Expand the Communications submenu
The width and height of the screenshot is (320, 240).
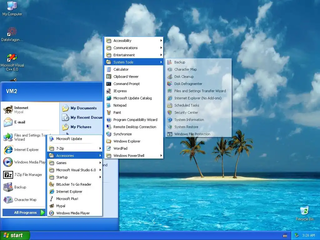134,48
